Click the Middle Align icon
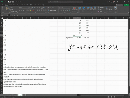The width and height of the screenshot is (130, 98). pyautogui.click(x=40, y=8)
